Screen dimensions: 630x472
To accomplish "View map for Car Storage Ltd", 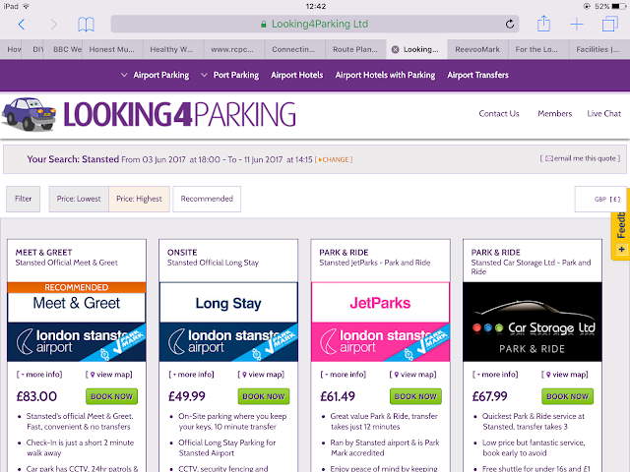I will (564, 375).
